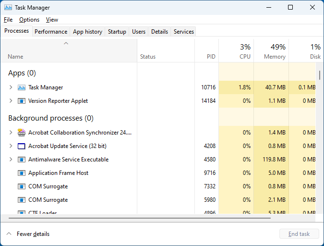Viewport: 324px width, 246px height.
Task: Click the horizontal scrollbar thumb
Action: coord(140,218)
